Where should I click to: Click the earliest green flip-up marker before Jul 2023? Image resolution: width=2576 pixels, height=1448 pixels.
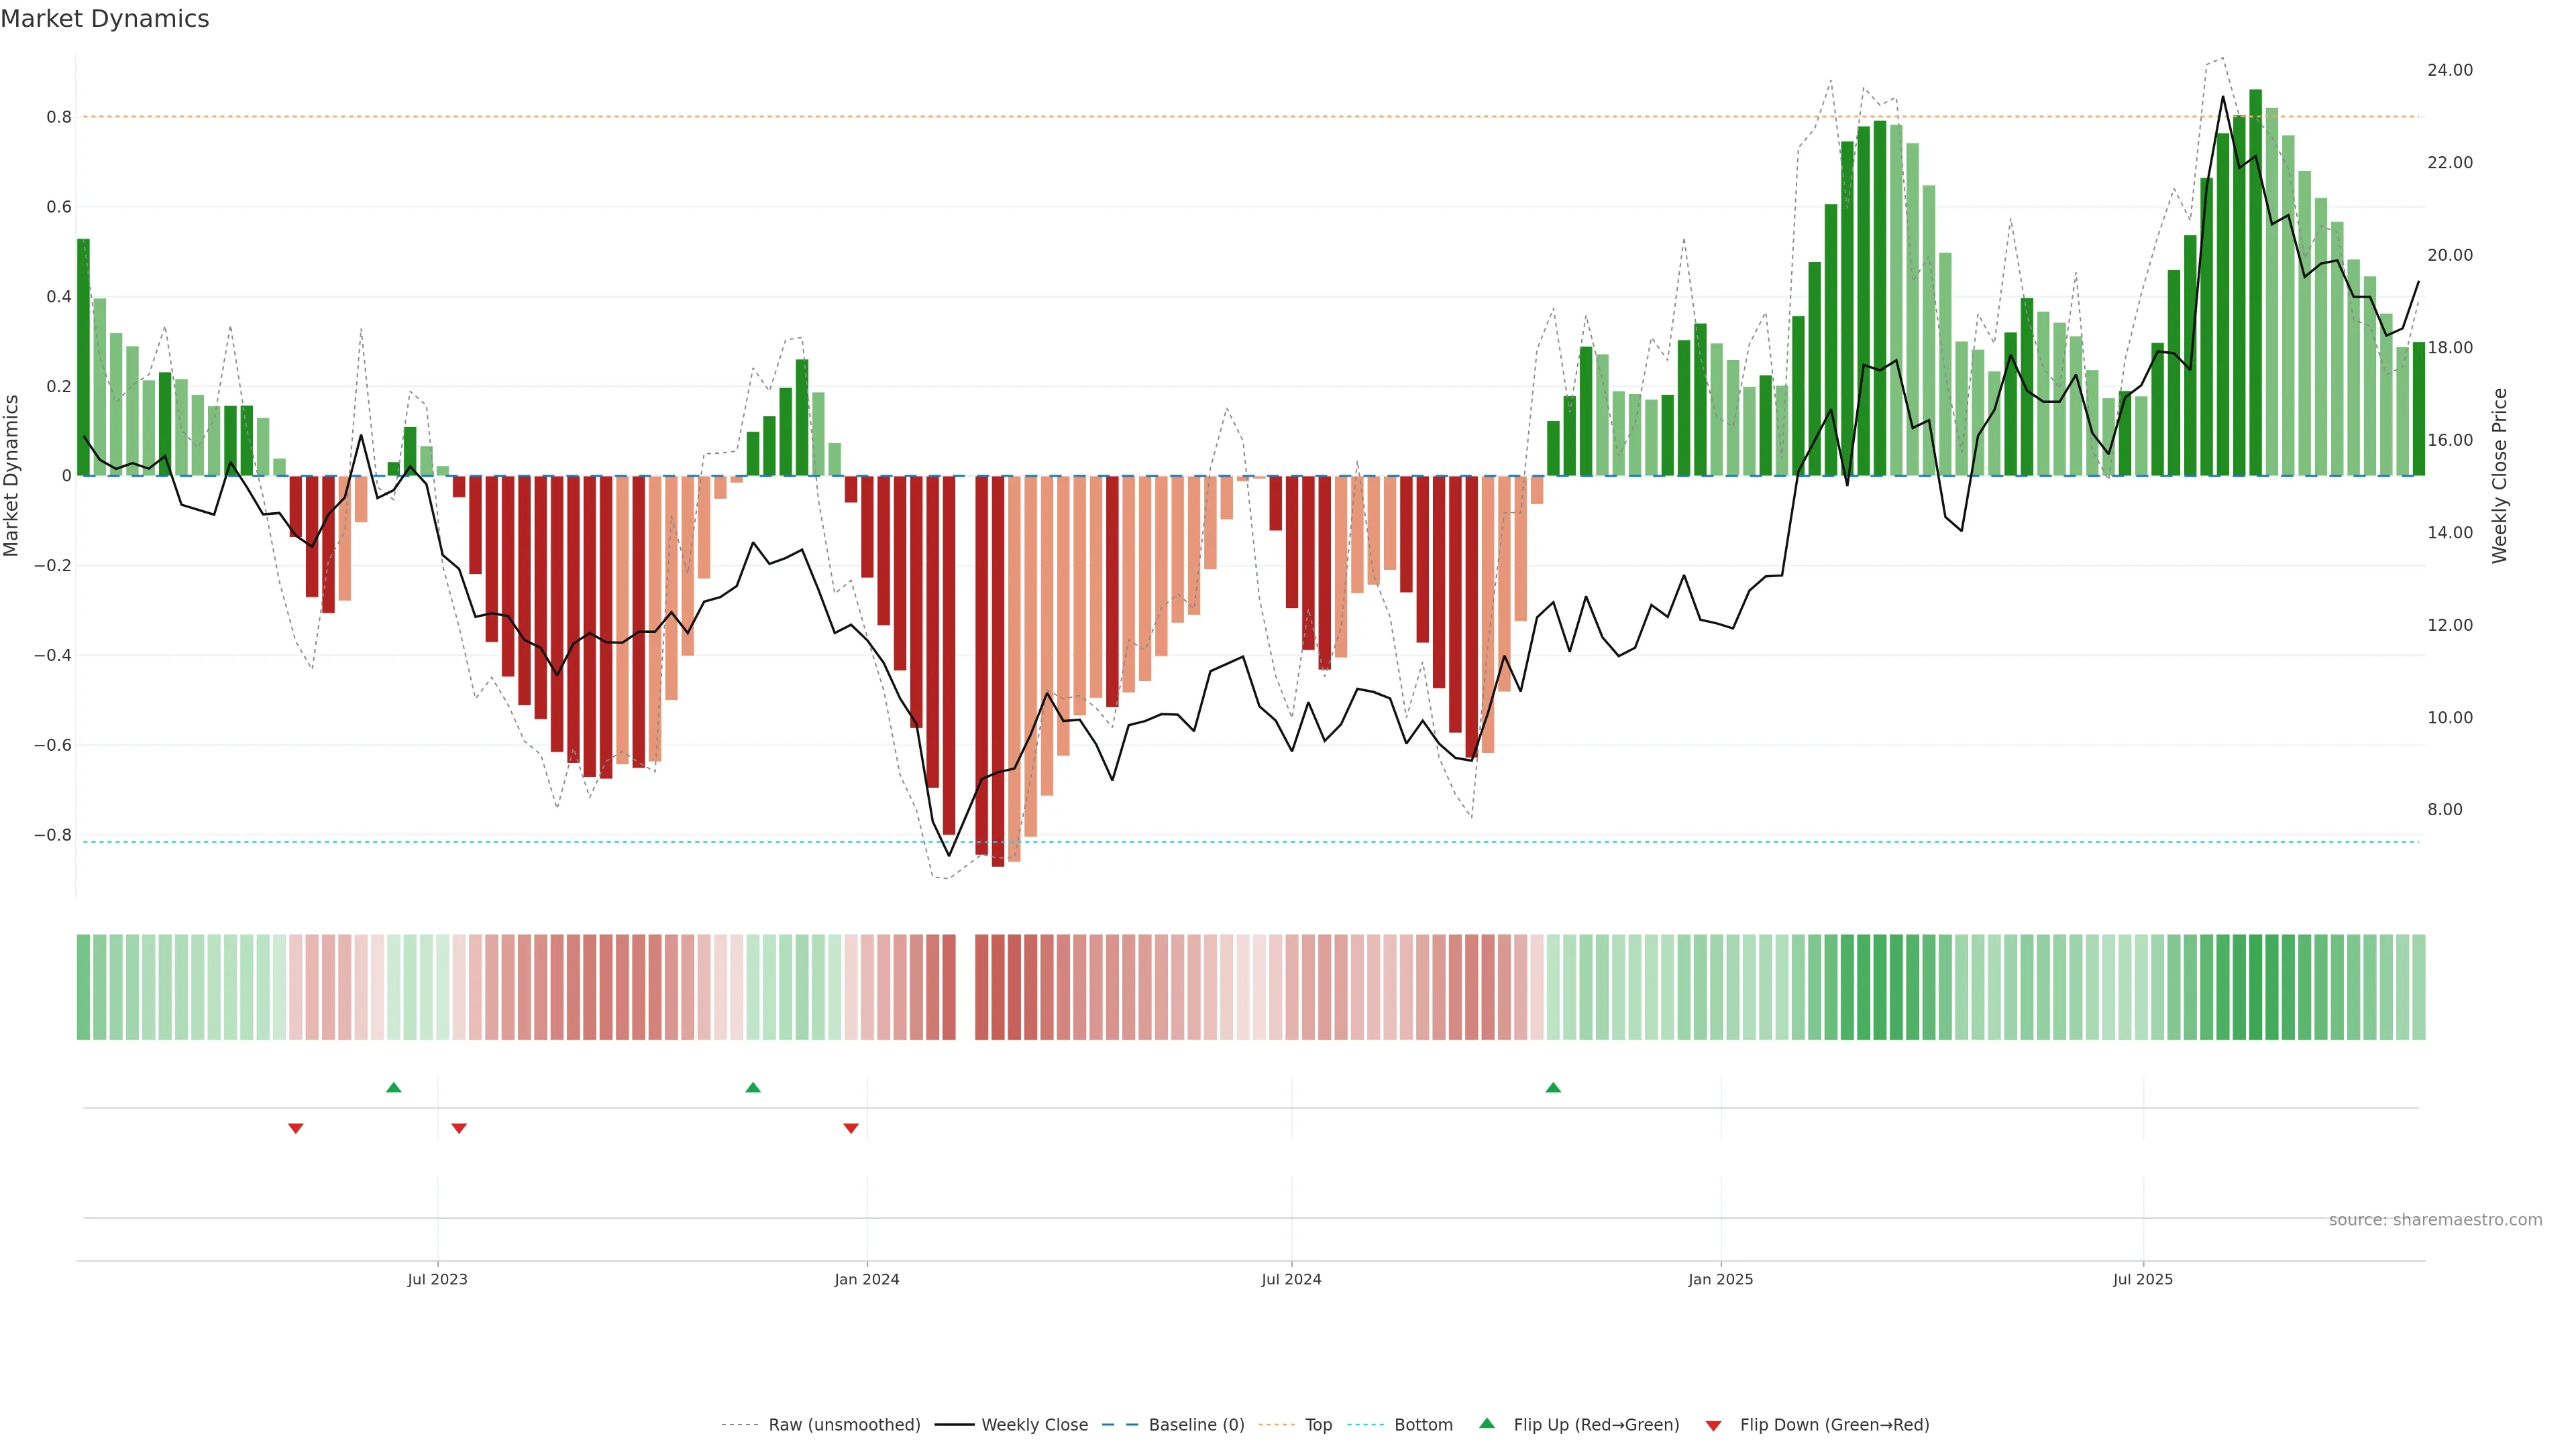pos(394,1087)
